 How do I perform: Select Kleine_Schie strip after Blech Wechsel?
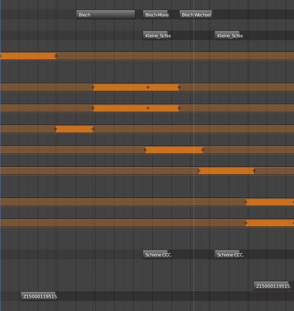227,35
